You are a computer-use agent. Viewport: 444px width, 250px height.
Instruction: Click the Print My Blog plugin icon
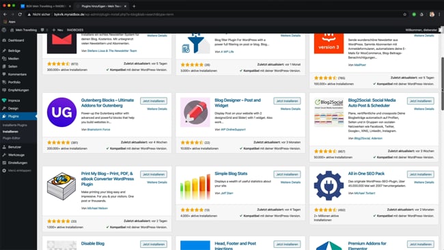pos(61,186)
